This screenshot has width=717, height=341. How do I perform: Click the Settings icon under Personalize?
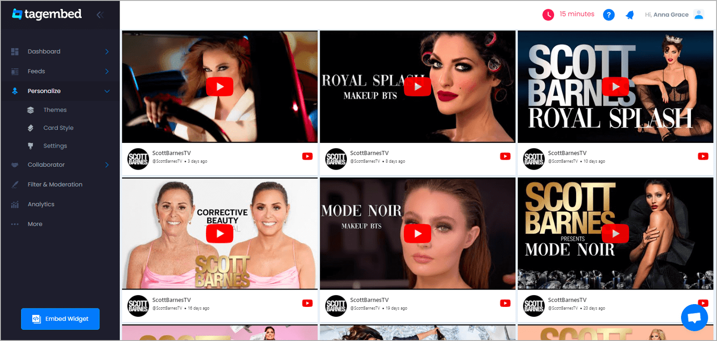(x=30, y=145)
